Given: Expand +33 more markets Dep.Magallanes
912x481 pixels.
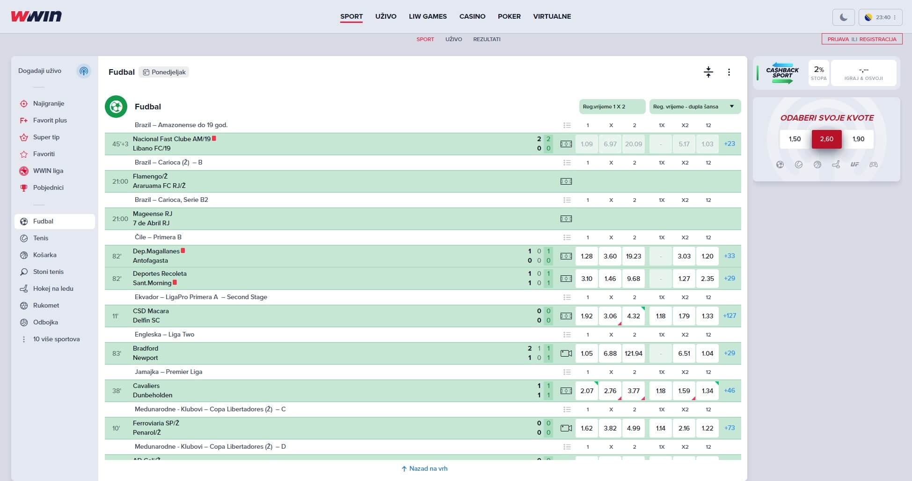Looking at the screenshot, I should [730, 256].
